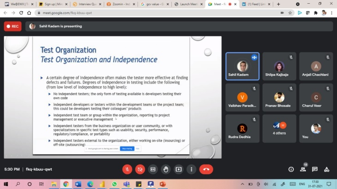
Task: Click the Present now screen icon
Action: click(x=179, y=169)
